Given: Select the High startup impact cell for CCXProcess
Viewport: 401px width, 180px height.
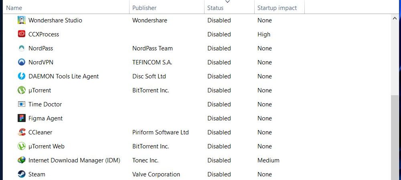Looking at the screenshot, I should pos(264,34).
